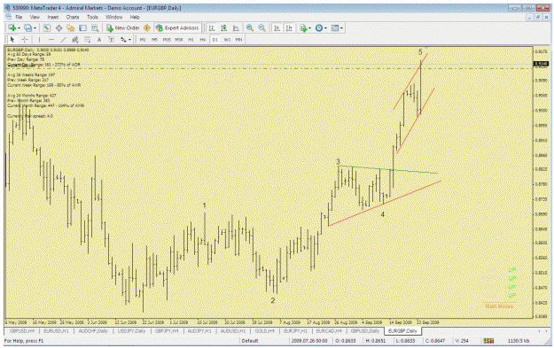Switch timeframe to M1

[143, 40]
